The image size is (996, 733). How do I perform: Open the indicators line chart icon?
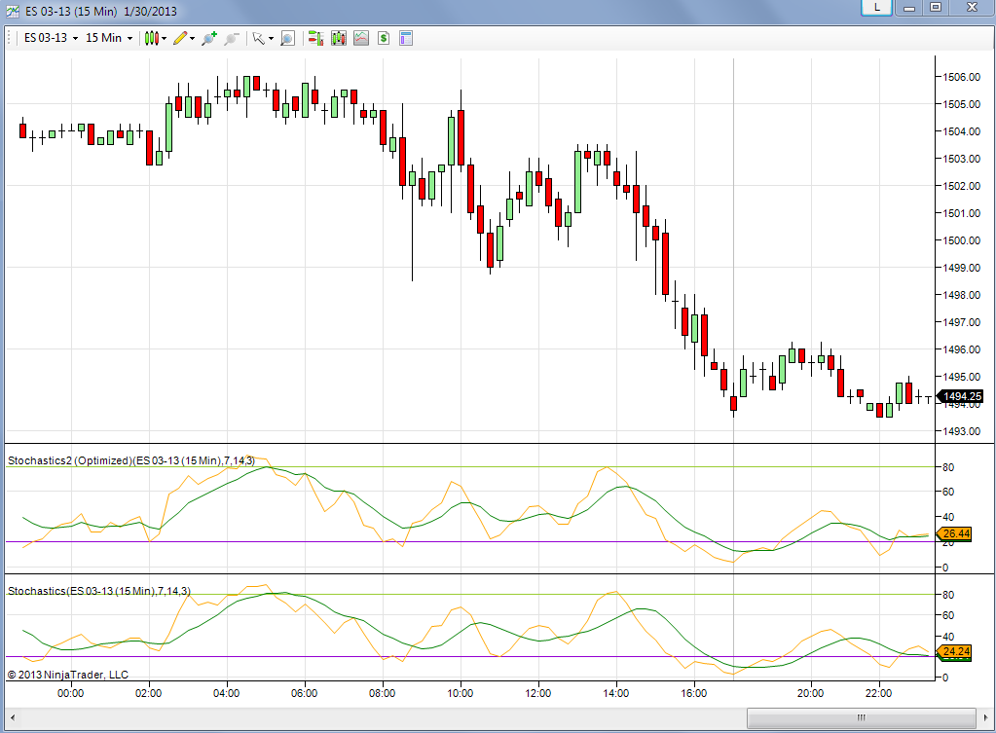[x=361, y=38]
